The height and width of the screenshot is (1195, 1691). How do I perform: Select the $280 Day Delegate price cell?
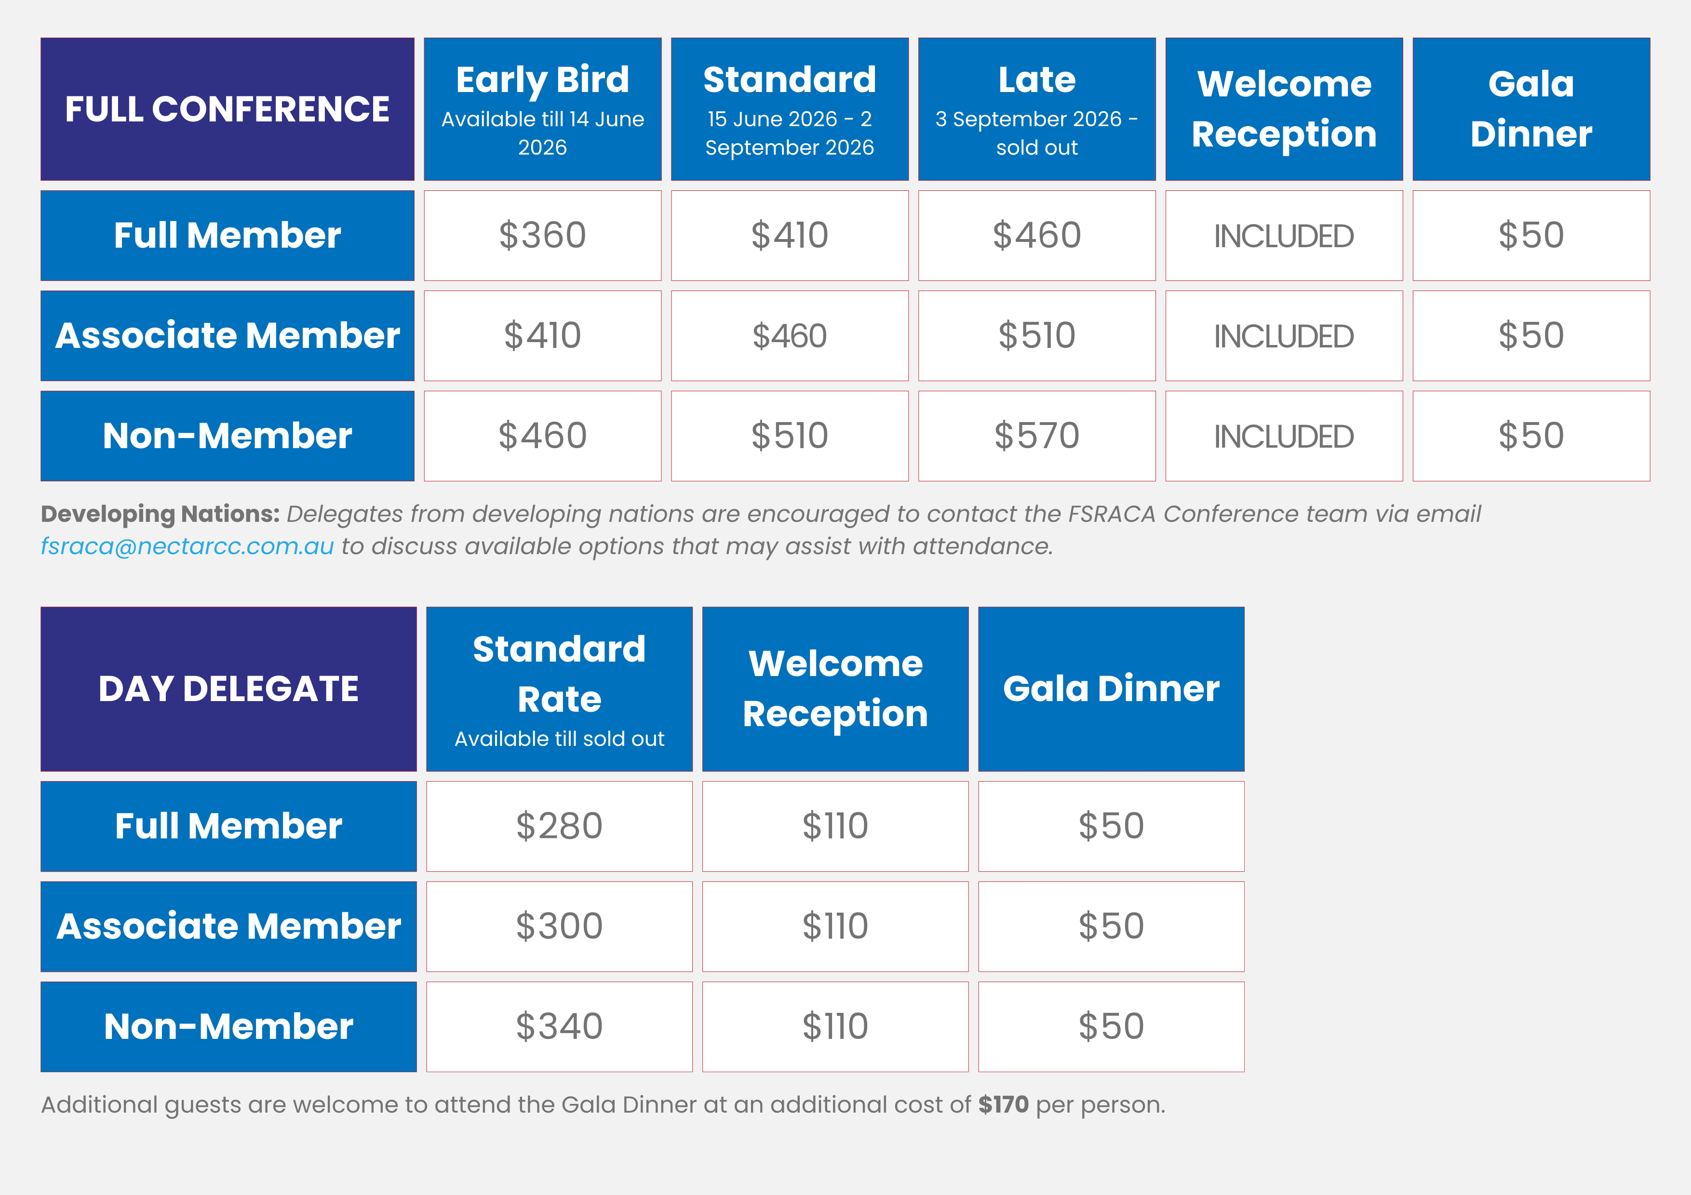(x=559, y=826)
